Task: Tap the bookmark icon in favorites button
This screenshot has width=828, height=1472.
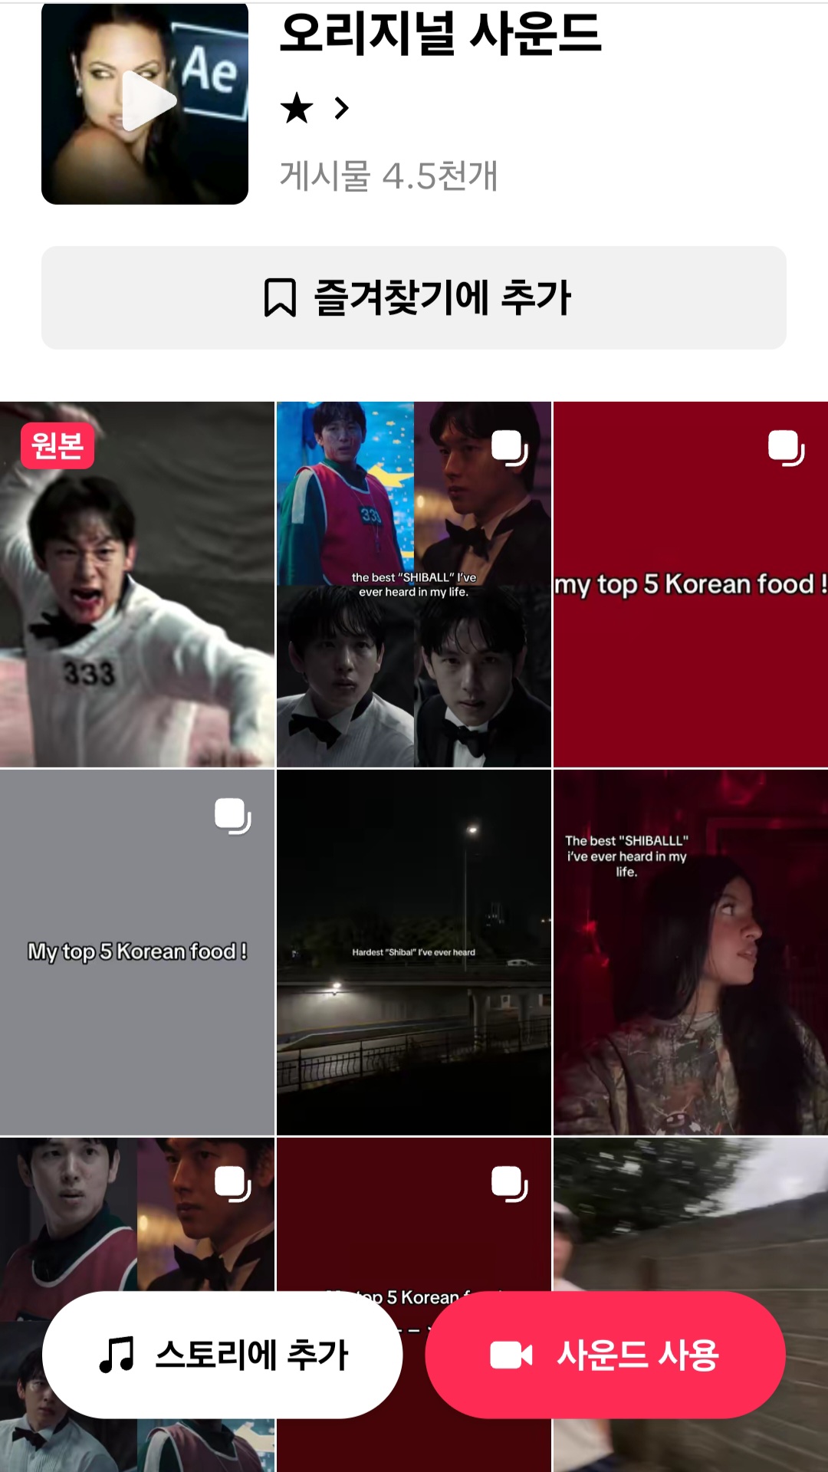Action: pyautogui.click(x=280, y=297)
